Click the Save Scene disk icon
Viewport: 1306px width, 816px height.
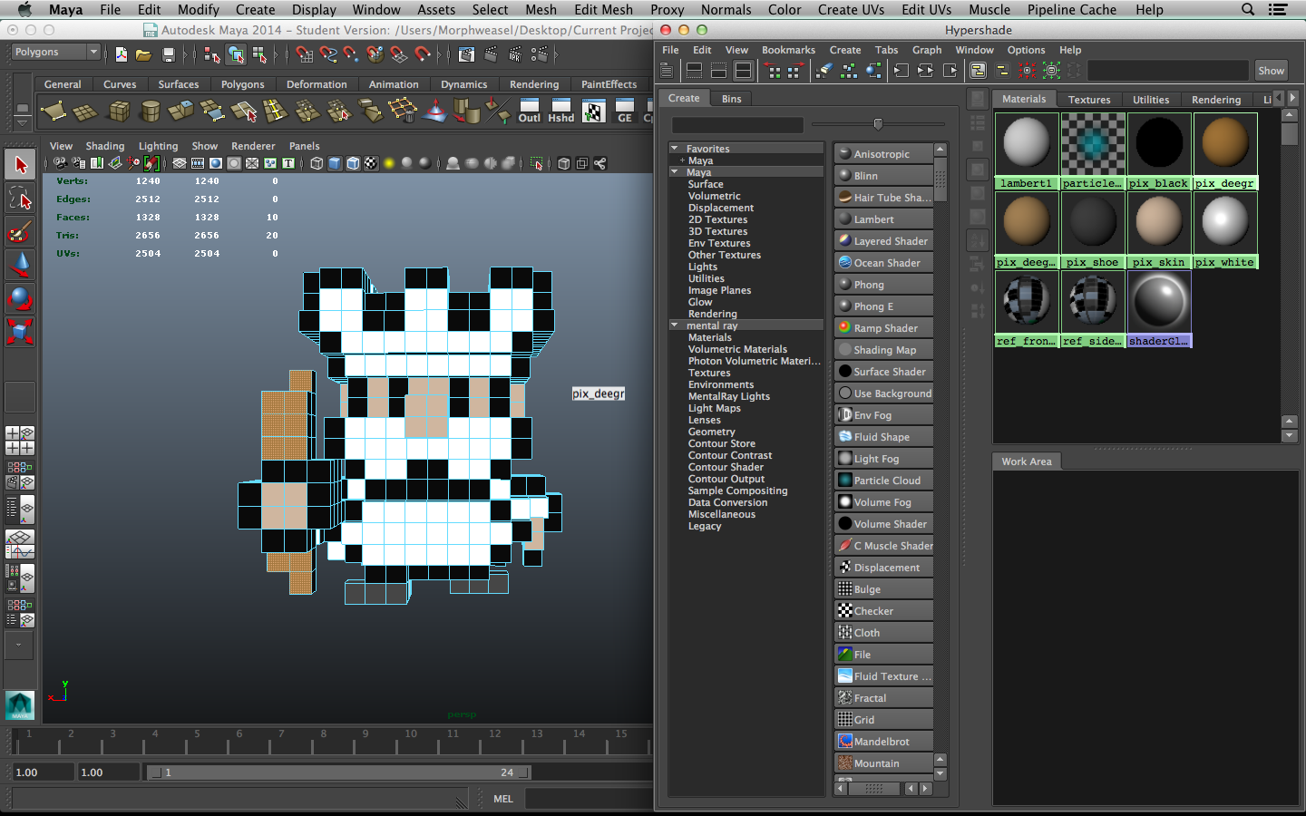168,54
